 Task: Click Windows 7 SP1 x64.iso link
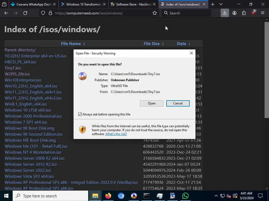click(26, 122)
